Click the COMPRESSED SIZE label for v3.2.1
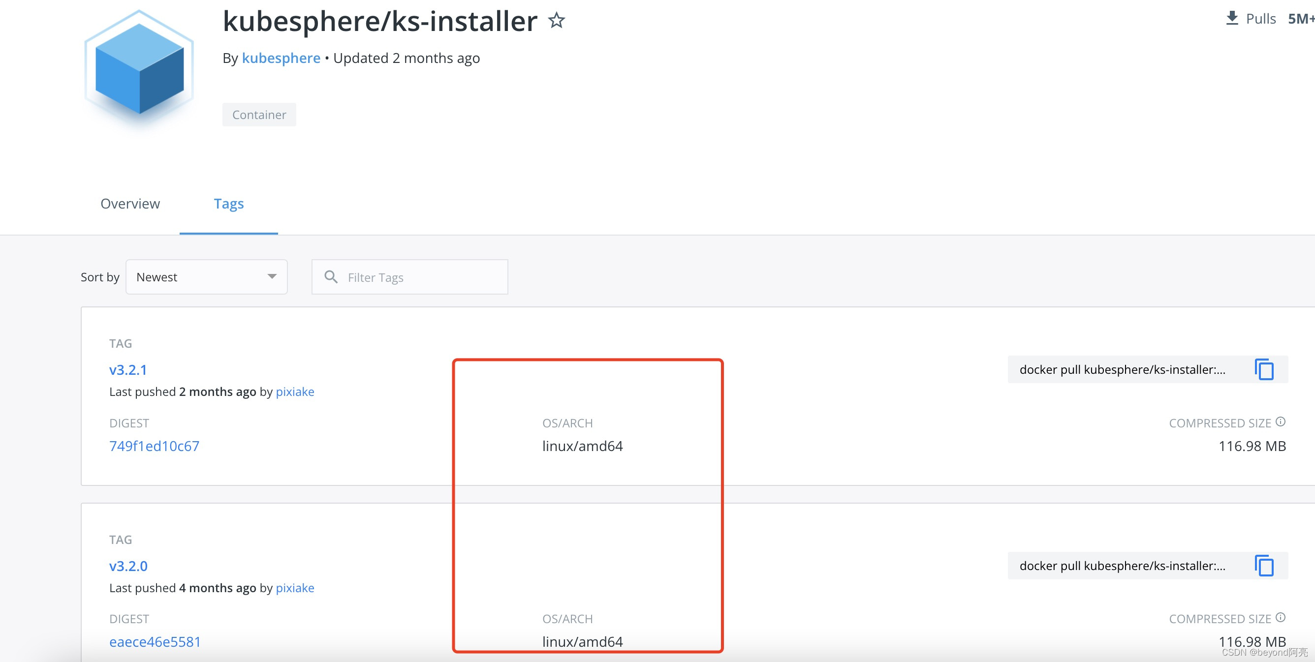 click(1220, 423)
